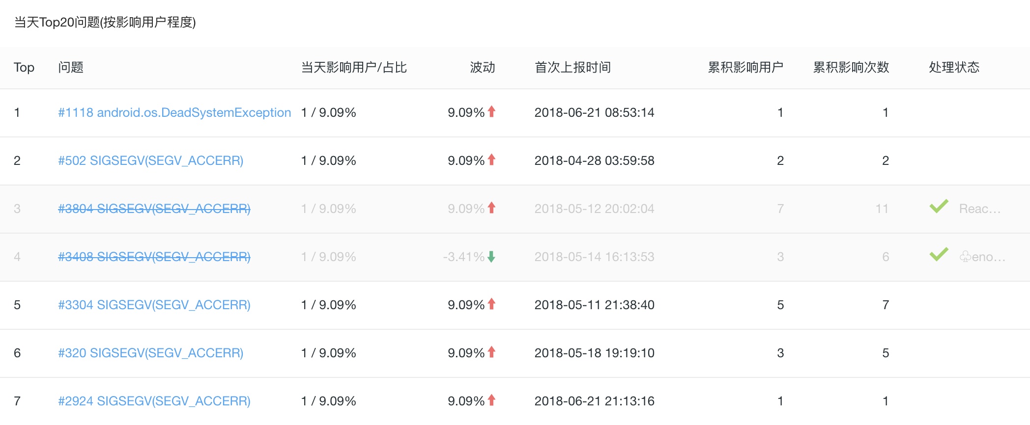Click green checkmark for issue #3804
This screenshot has height=425, width=1030.
(x=939, y=207)
